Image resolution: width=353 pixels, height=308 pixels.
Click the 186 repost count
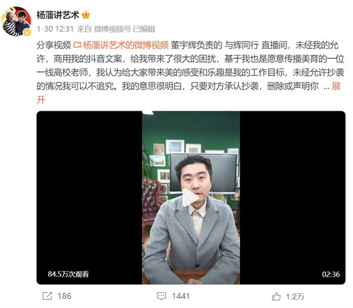[64, 296]
